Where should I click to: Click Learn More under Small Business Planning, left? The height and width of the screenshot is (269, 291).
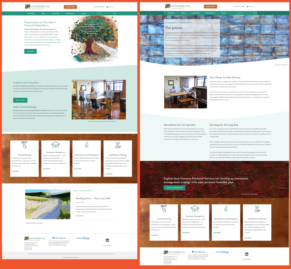109,174
